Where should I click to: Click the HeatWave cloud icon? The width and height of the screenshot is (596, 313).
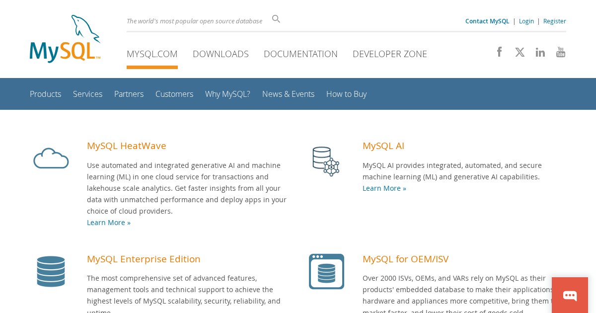click(x=51, y=158)
